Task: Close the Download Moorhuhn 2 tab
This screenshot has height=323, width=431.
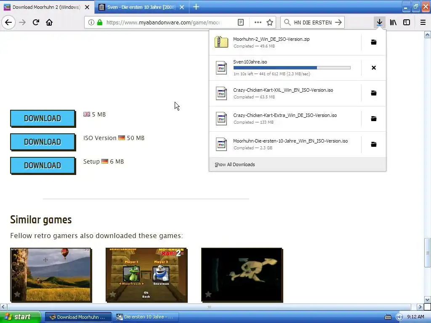Action: (87, 7)
